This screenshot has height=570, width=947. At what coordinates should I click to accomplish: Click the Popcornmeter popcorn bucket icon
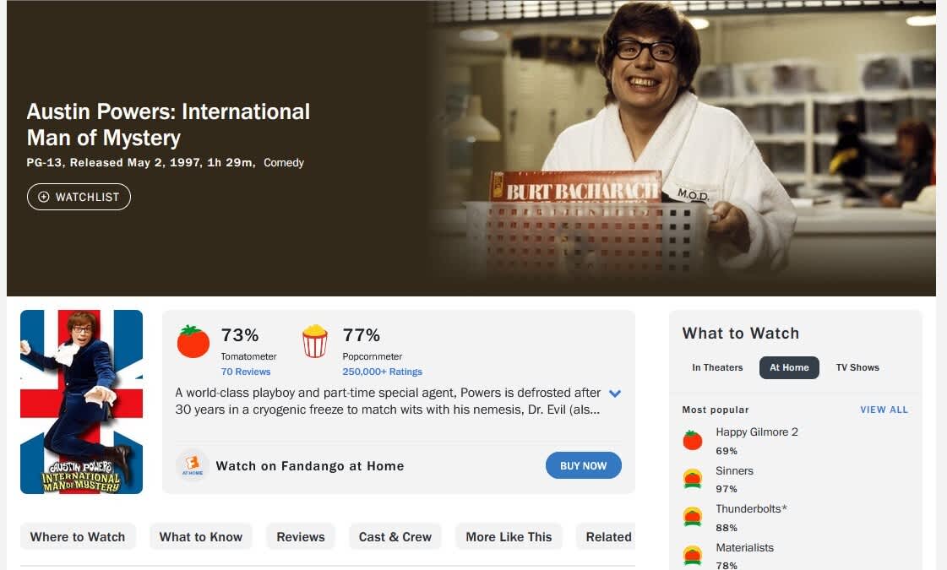[314, 341]
